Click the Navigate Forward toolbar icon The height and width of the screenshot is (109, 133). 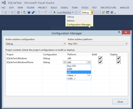tap(12, 12)
